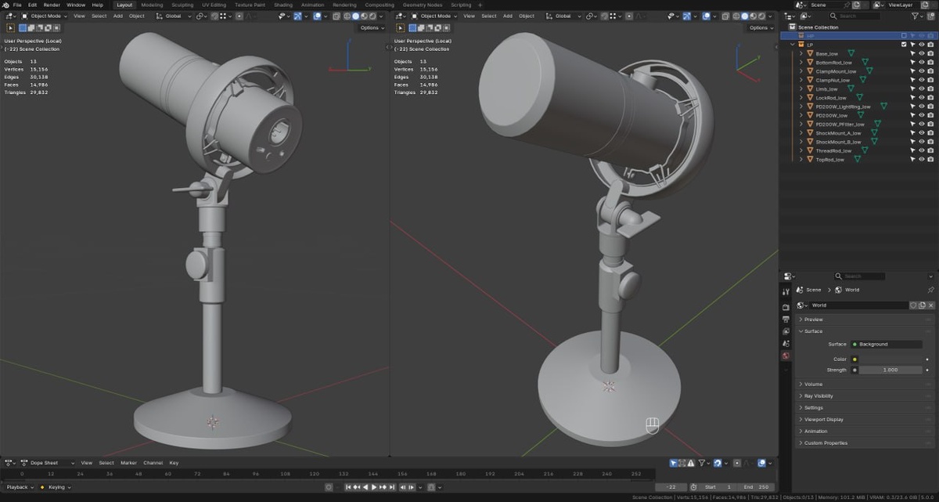Switch to the Shading workspace tab
The width and height of the screenshot is (939, 502).
pyautogui.click(x=282, y=5)
